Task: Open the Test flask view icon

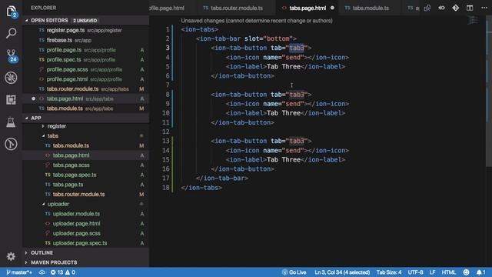Action: 11,122
